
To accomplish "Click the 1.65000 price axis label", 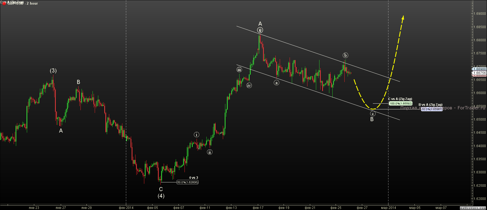I will click(480, 119).
